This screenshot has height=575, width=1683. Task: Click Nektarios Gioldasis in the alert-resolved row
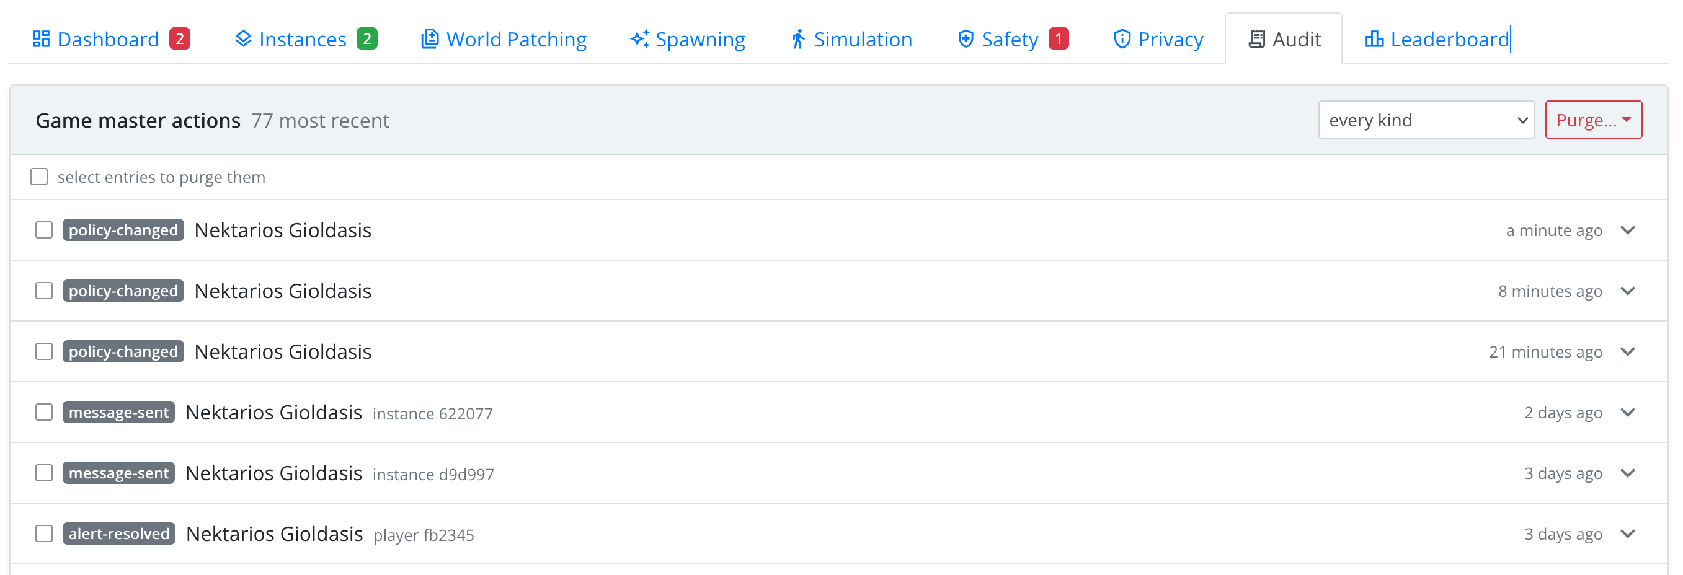pyautogui.click(x=274, y=534)
